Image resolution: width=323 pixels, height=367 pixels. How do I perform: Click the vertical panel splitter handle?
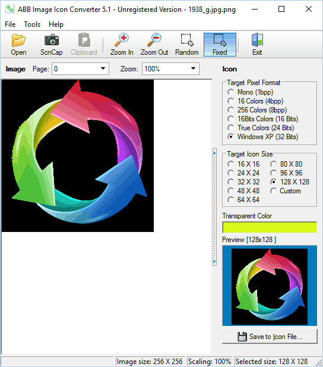pyautogui.click(x=214, y=207)
